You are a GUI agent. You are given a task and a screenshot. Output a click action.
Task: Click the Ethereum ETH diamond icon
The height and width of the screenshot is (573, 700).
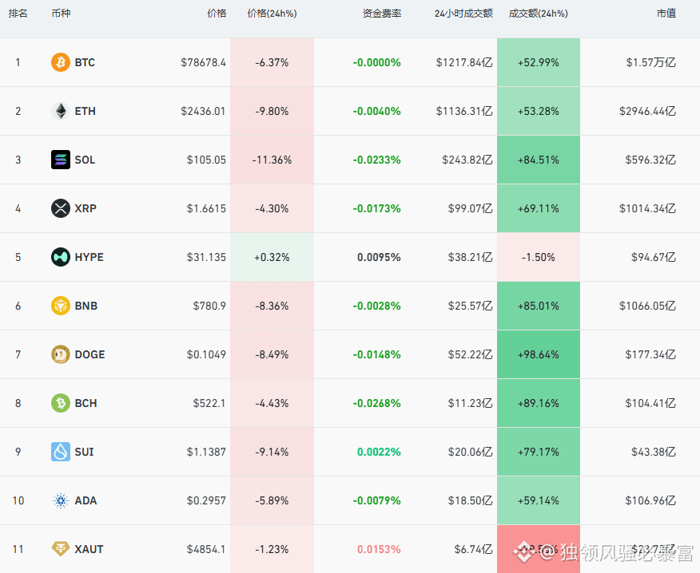pos(61,111)
